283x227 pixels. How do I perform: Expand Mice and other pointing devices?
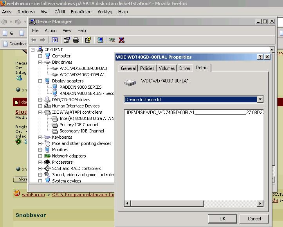[40, 144]
